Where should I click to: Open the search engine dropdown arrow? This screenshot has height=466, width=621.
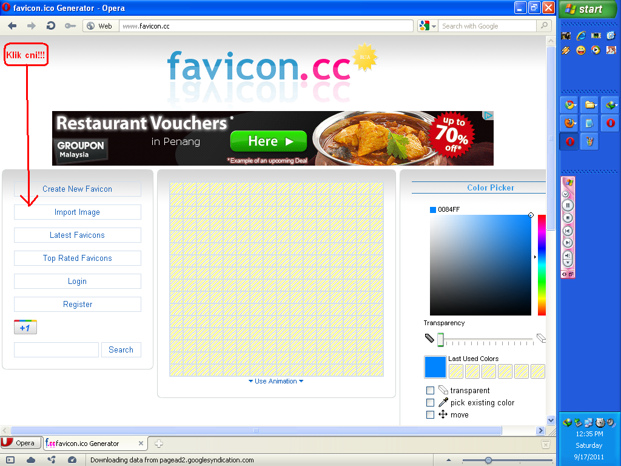434,27
